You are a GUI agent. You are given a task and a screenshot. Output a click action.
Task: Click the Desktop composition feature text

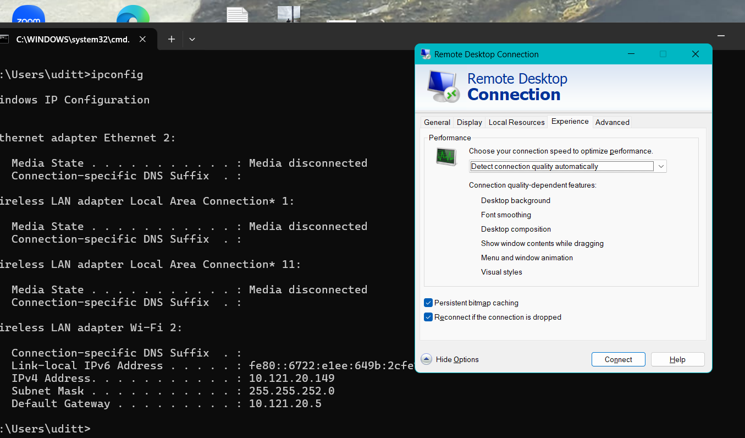click(516, 229)
